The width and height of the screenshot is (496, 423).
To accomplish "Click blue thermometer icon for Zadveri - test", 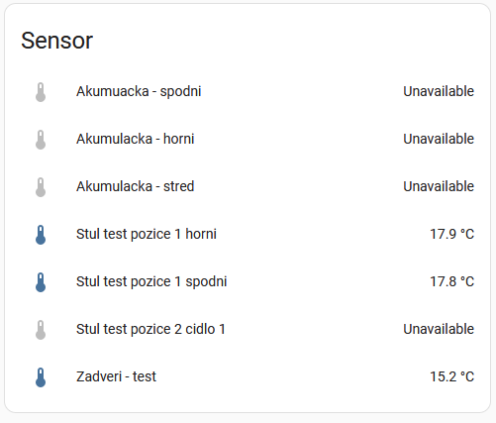I will point(41,377).
